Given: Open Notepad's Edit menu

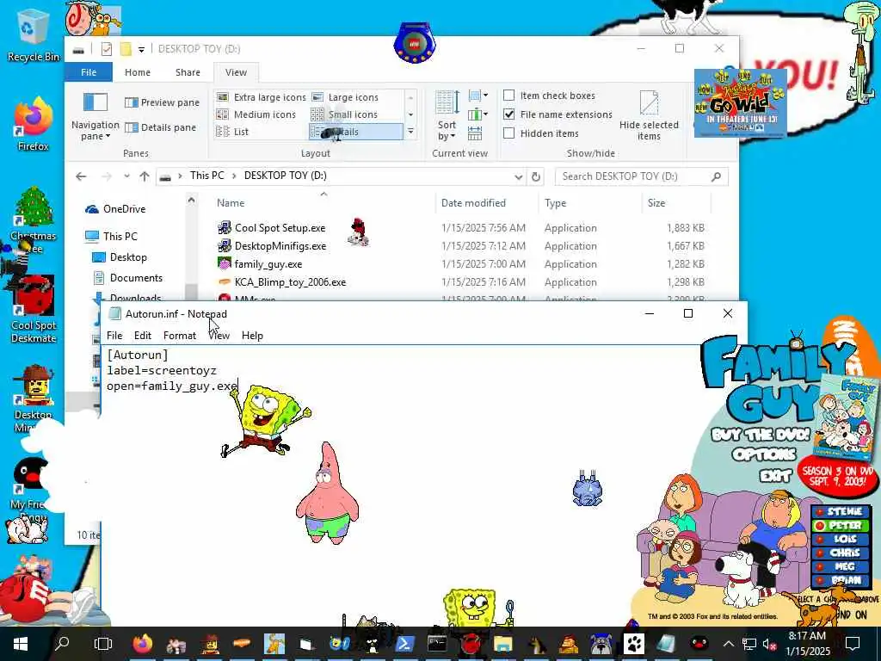Looking at the screenshot, I should [143, 336].
